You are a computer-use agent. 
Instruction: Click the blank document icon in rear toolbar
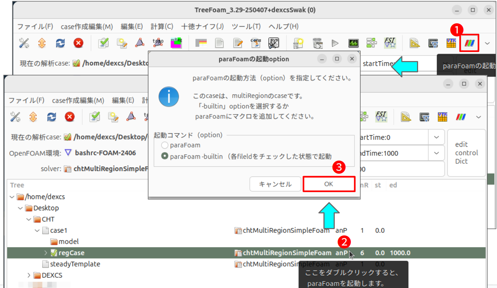coord(219,44)
